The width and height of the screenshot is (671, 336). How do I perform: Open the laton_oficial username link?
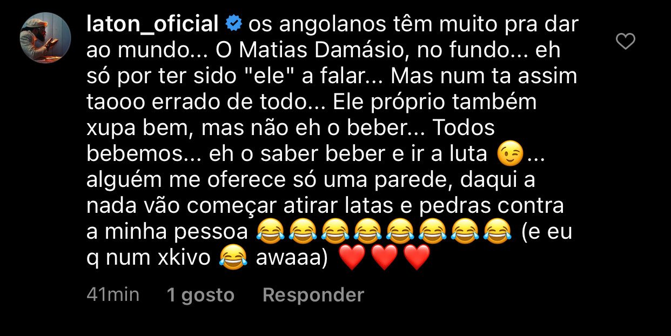[x=152, y=24]
